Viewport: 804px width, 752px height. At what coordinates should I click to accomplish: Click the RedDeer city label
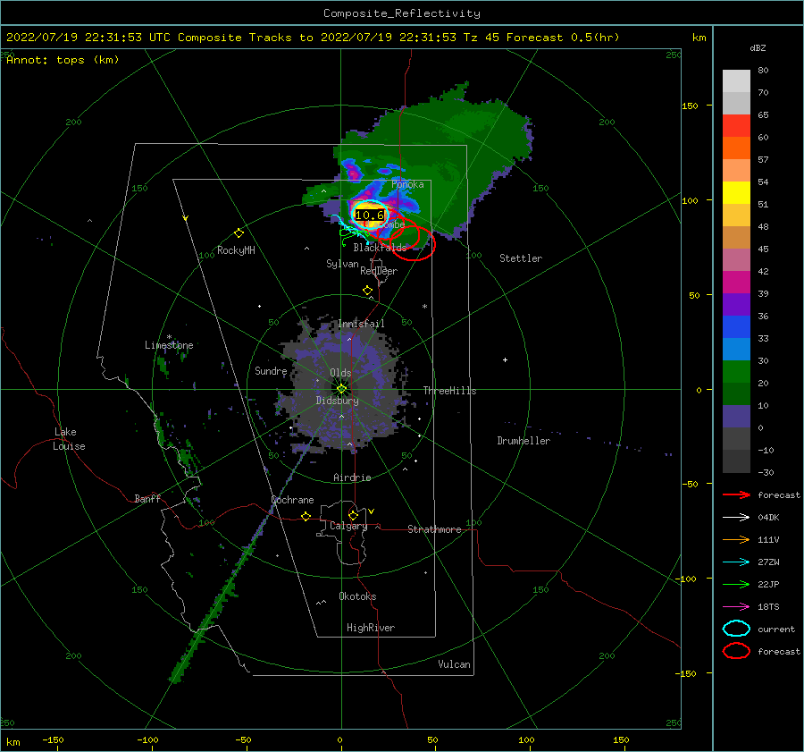tap(379, 271)
